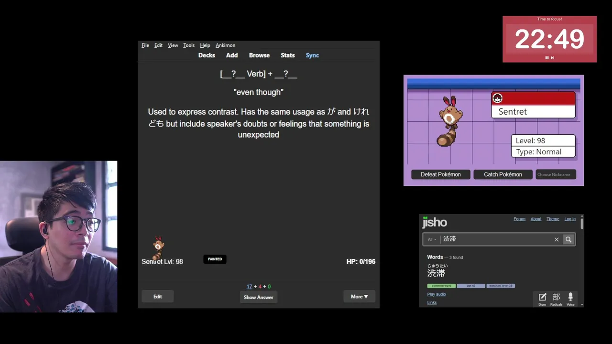Screen dimensions: 612x344
Task: Clear the Jisho search box
Action: pyautogui.click(x=557, y=239)
